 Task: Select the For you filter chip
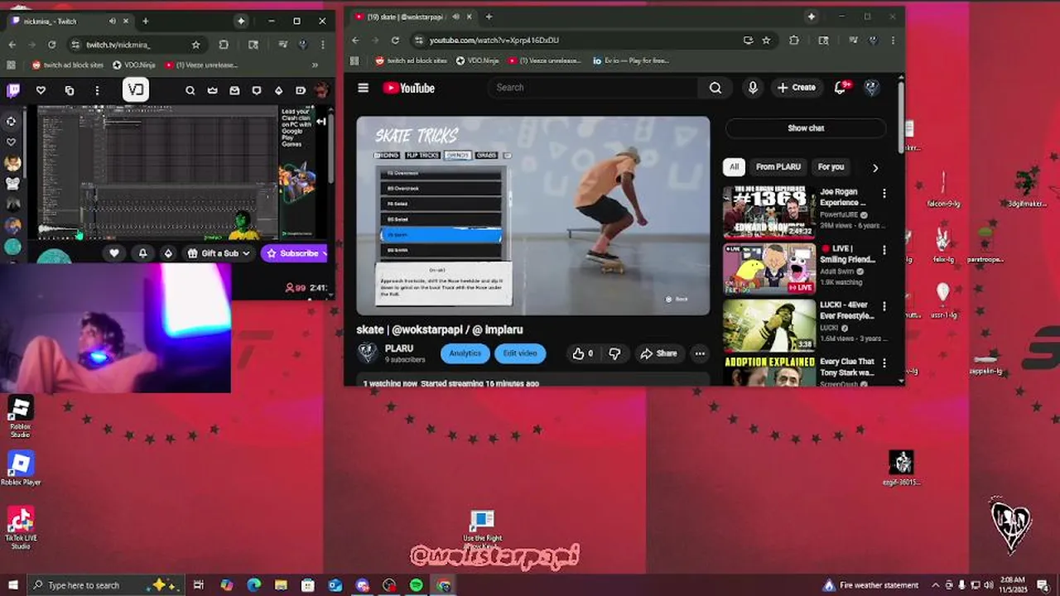point(831,167)
